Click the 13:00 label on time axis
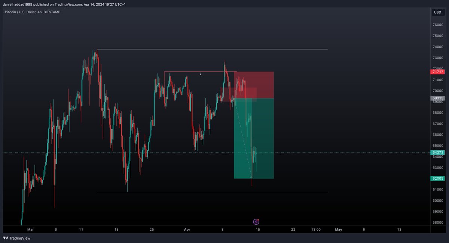Image resolution: width=449 pixels, height=243 pixels. (316, 230)
